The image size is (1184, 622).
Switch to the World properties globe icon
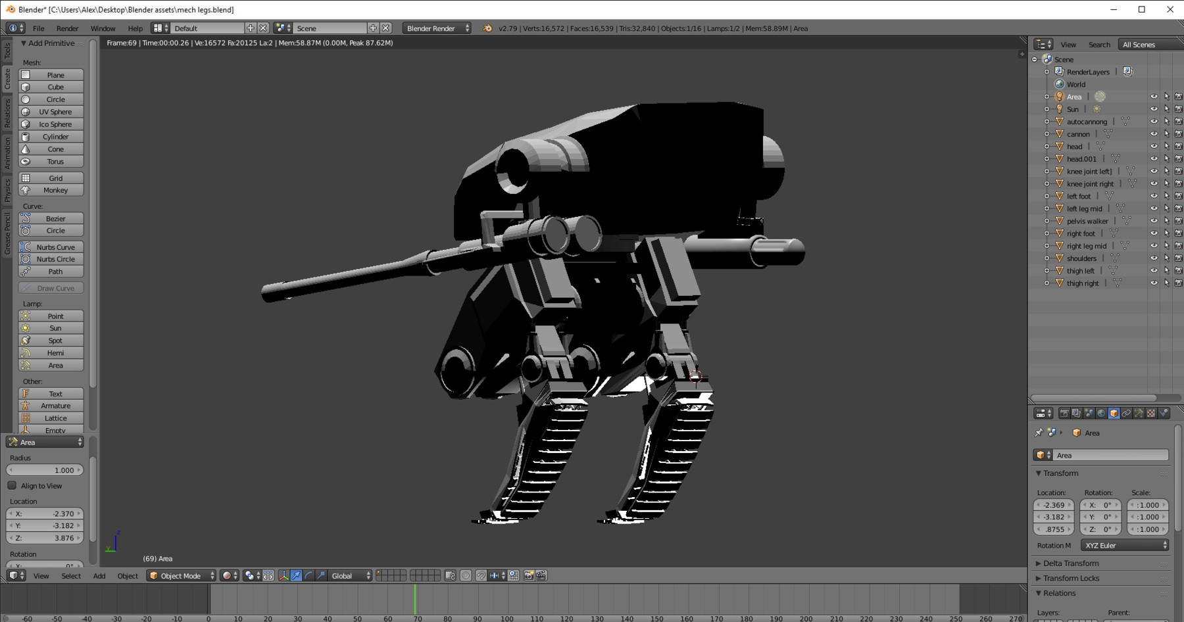pyautogui.click(x=1102, y=414)
